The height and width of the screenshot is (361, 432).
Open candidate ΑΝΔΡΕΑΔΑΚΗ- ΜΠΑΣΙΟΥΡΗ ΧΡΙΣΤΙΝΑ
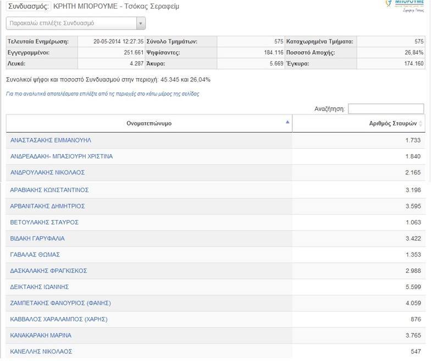pyautogui.click(x=62, y=156)
